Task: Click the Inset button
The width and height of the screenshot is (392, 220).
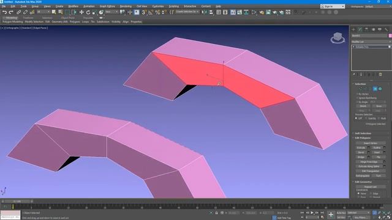Action: coord(377,152)
